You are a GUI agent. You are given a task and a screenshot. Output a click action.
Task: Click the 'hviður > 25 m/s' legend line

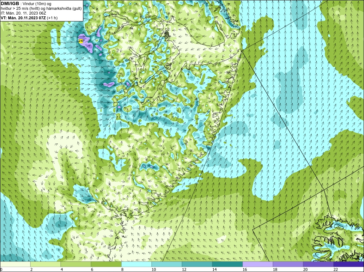tap(41, 9)
